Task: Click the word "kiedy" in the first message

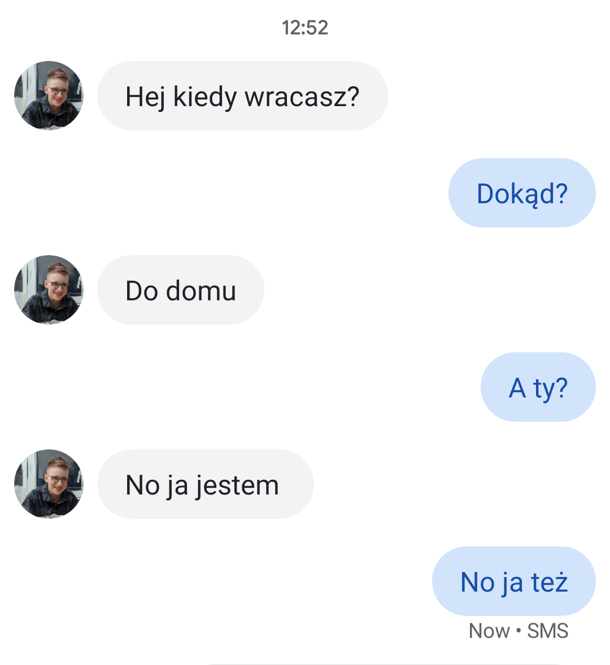Action: 205,97
